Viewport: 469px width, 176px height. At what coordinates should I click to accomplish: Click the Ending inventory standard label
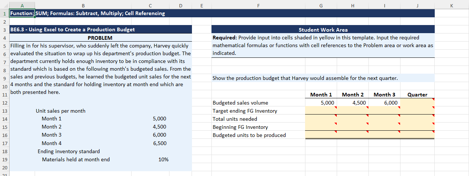[x=69, y=151]
